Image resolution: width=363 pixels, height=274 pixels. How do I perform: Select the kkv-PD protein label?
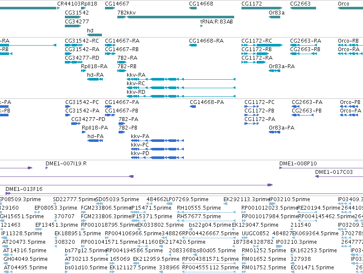click(x=140, y=153)
